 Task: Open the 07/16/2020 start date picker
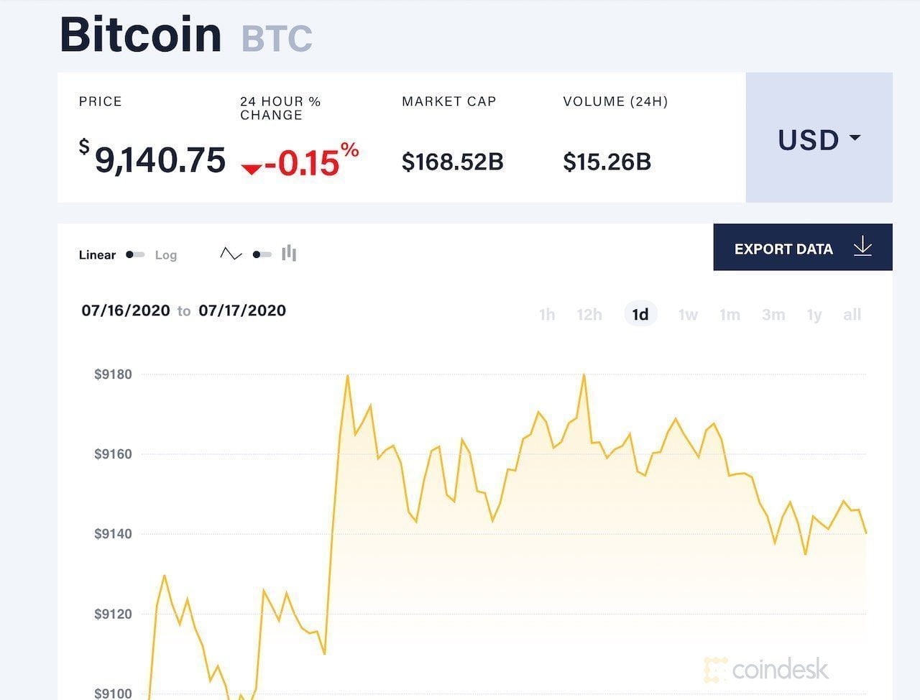pos(126,310)
